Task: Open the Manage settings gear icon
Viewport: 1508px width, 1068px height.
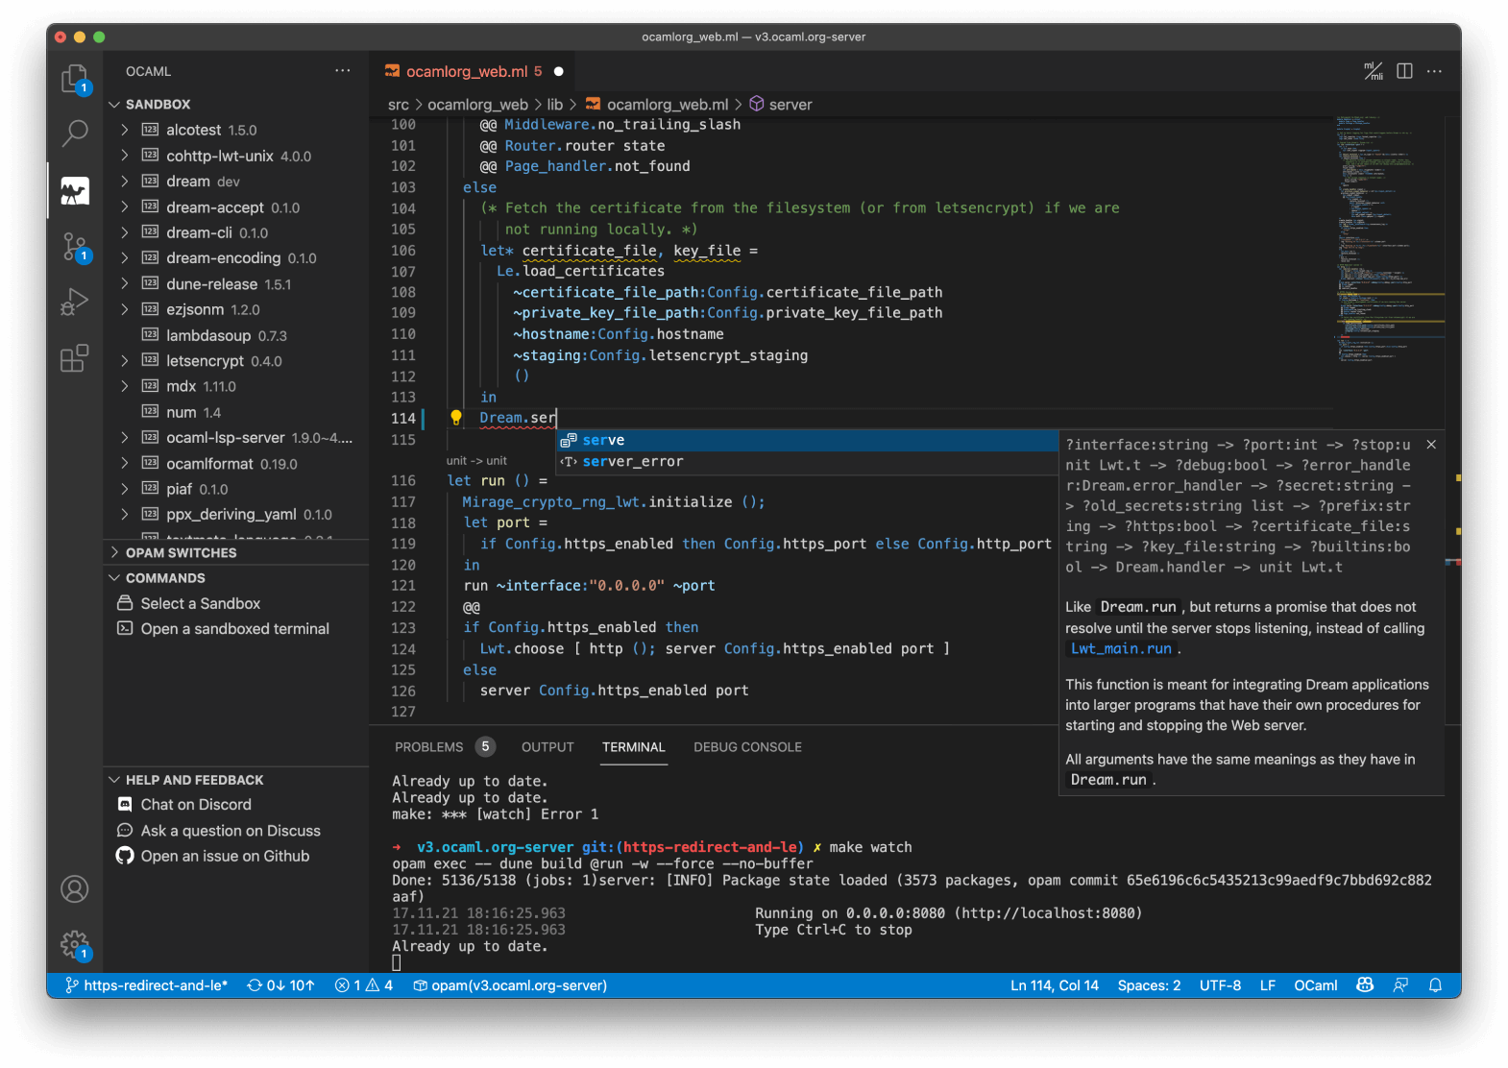Action: pyautogui.click(x=75, y=945)
